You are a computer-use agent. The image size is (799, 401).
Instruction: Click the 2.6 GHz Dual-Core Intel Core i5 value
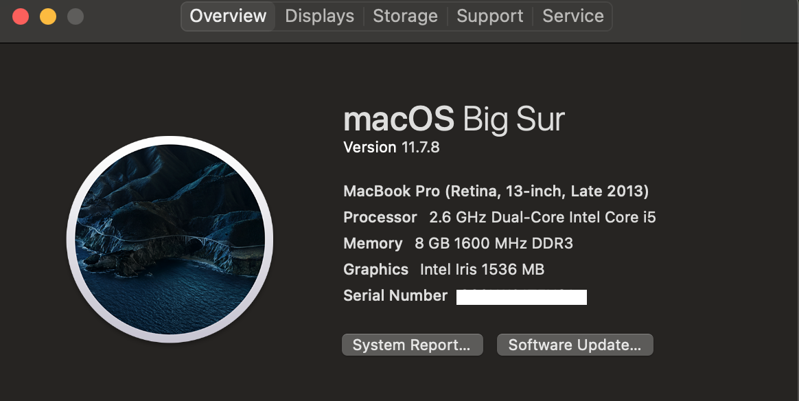tap(542, 218)
